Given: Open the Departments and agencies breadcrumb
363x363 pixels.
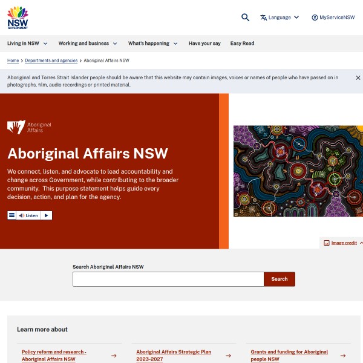Looking at the screenshot, I should coord(51,60).
